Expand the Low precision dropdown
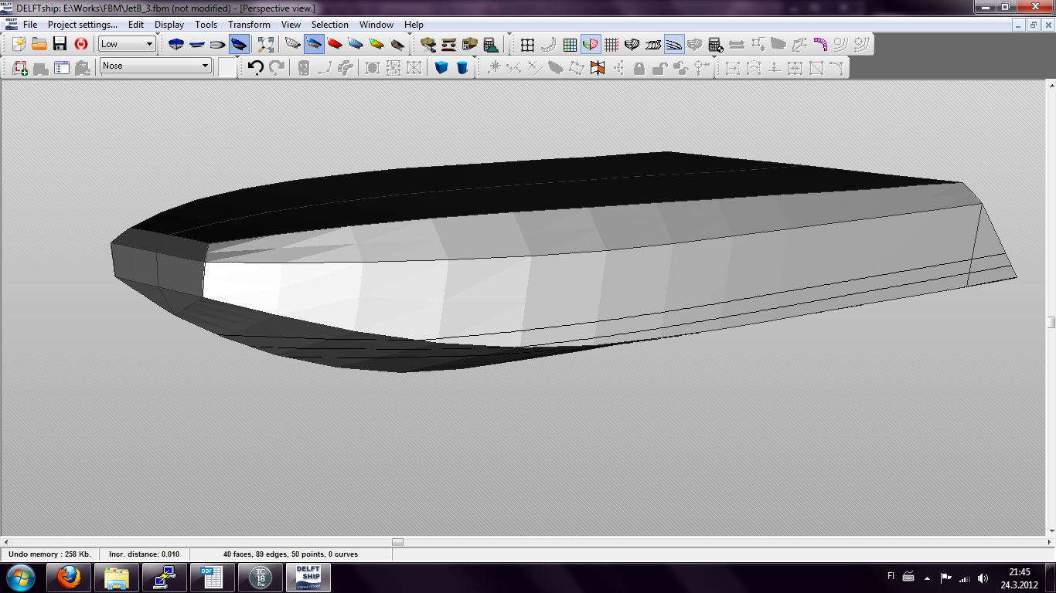The width and height of the screenshot is (1056, 593). tap(149, 44)
